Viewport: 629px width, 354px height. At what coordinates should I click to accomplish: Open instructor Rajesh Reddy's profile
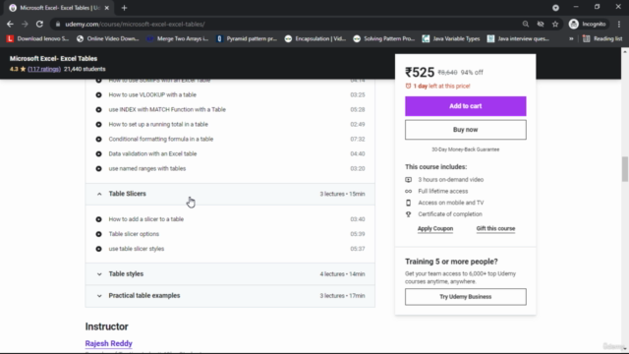(109, 343)
